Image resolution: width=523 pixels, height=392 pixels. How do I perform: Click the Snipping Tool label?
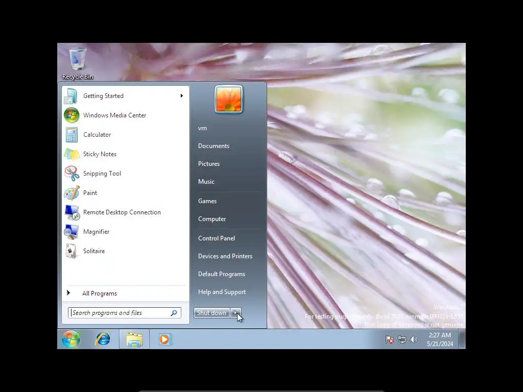102,174
